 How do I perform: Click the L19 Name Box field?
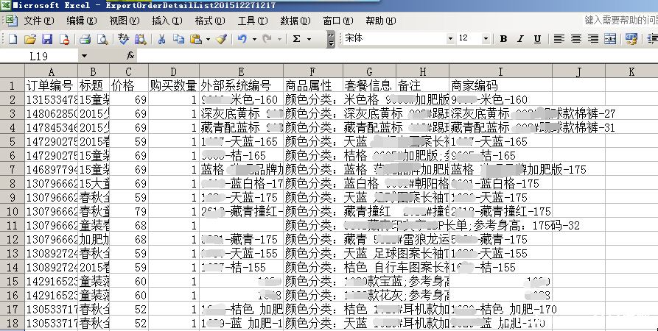(39, 56)
